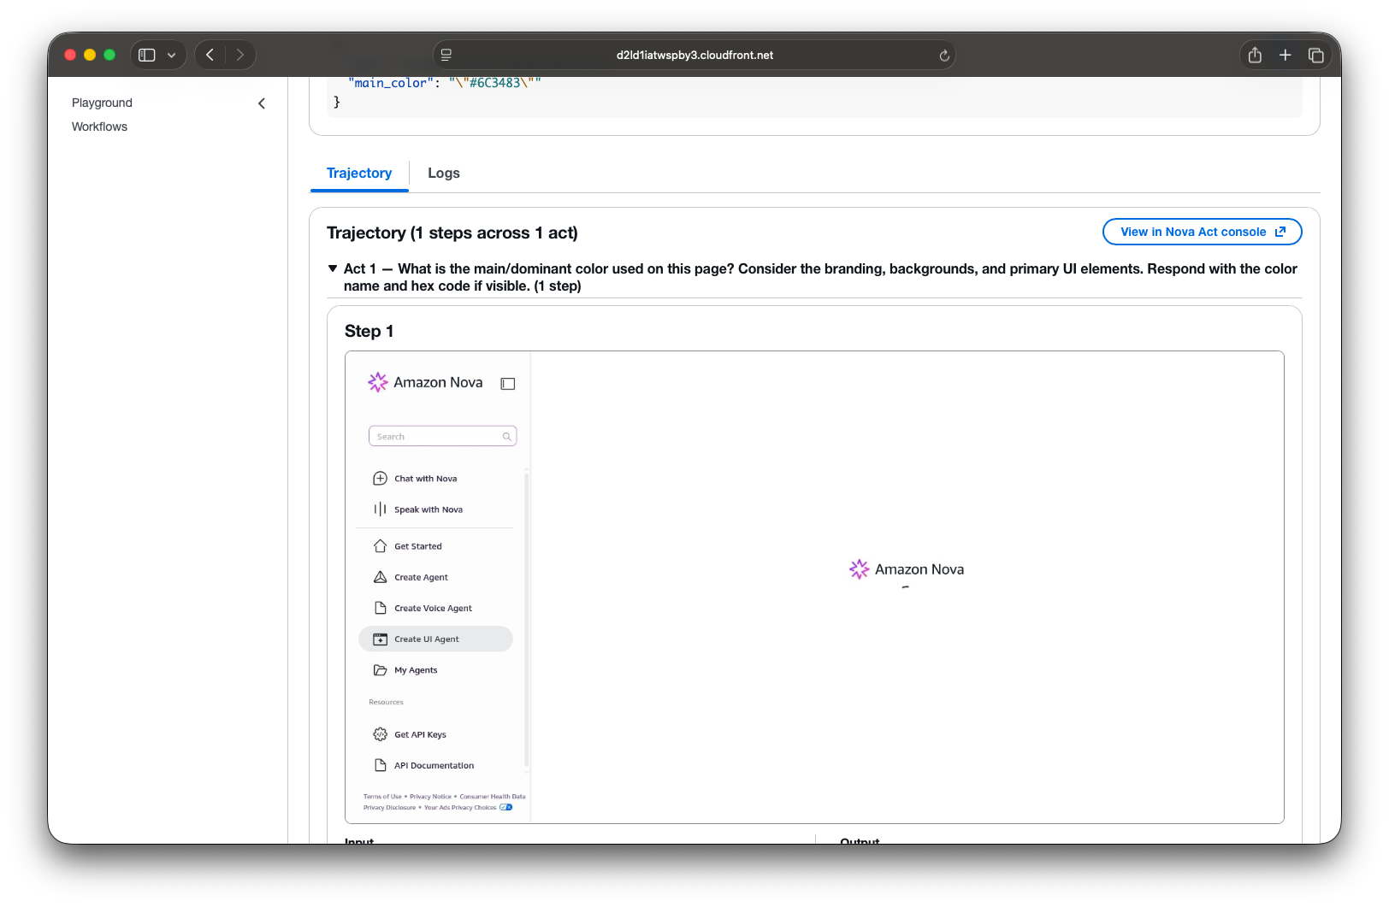Screen dimensions: 1389x907
Task: Click the Speak with Nova waveform icon
Action: click(381, 509)
